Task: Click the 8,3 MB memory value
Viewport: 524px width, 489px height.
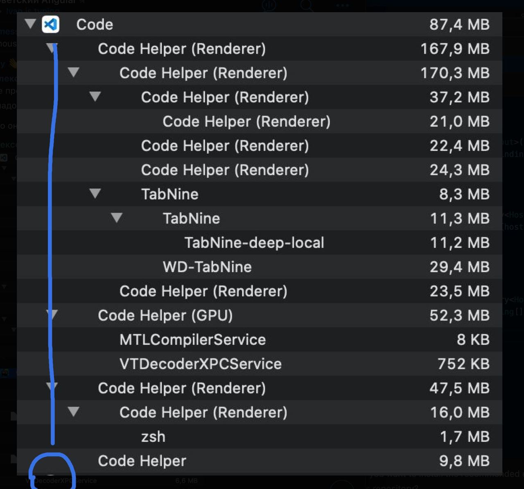Action: pos(464,194)
